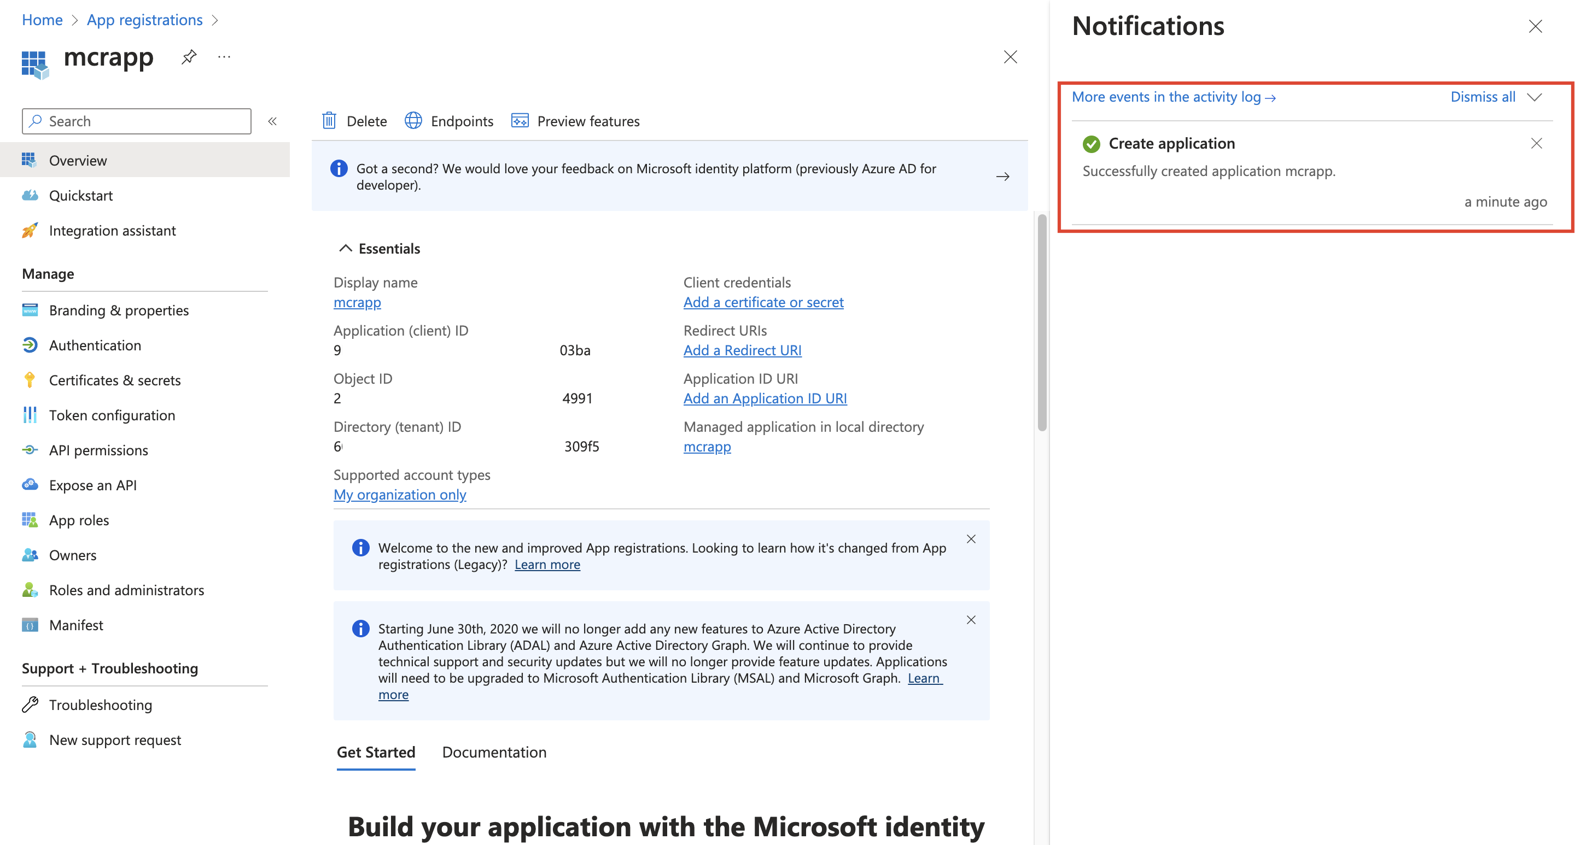Image resolution: width=1575 pixels, height=845 pixels.
Task: Open Preview features
Action: point(575,121)
